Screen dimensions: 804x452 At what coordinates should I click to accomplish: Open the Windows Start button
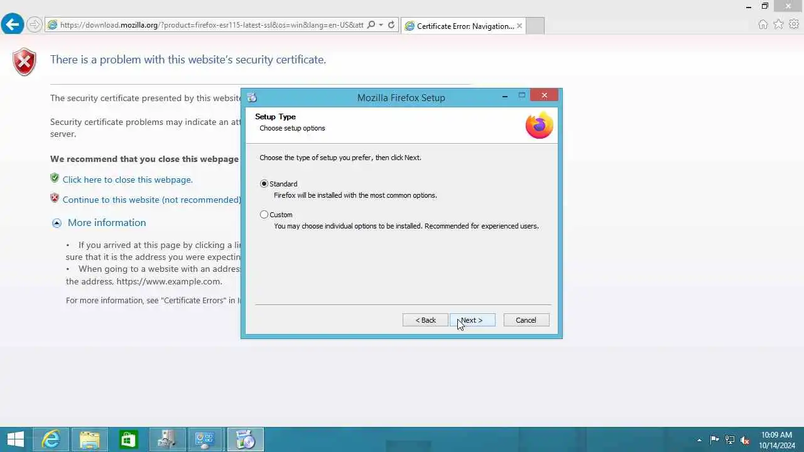click(15, 439)
